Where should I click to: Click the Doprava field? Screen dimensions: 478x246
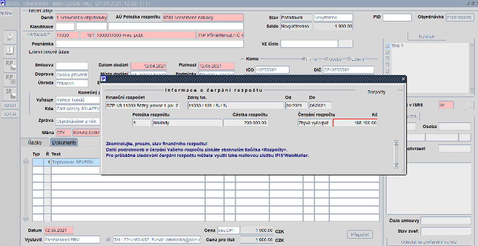72,74
